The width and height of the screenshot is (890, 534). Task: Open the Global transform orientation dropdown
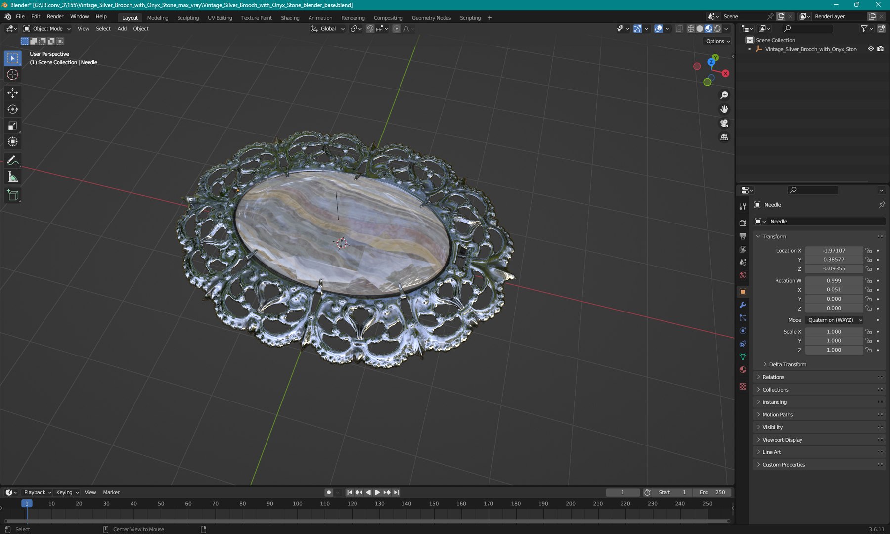[x=328, y=29]
